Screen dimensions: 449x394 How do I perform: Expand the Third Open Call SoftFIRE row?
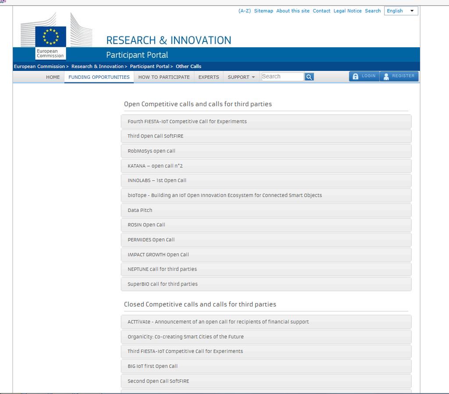click(266, 136)
